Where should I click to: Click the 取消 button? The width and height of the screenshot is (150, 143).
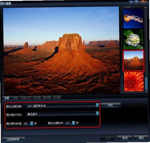point(125,138)
